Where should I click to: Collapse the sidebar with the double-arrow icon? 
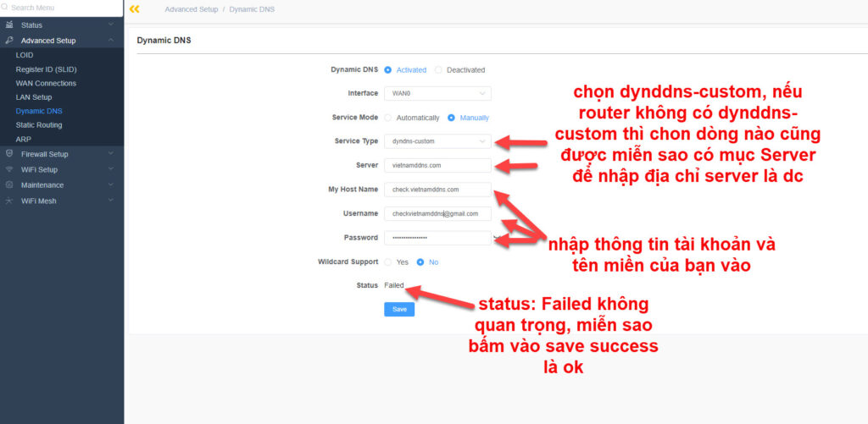point(134,9)
